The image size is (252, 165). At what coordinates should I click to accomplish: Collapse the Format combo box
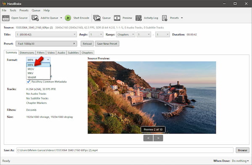pos(38,60)
